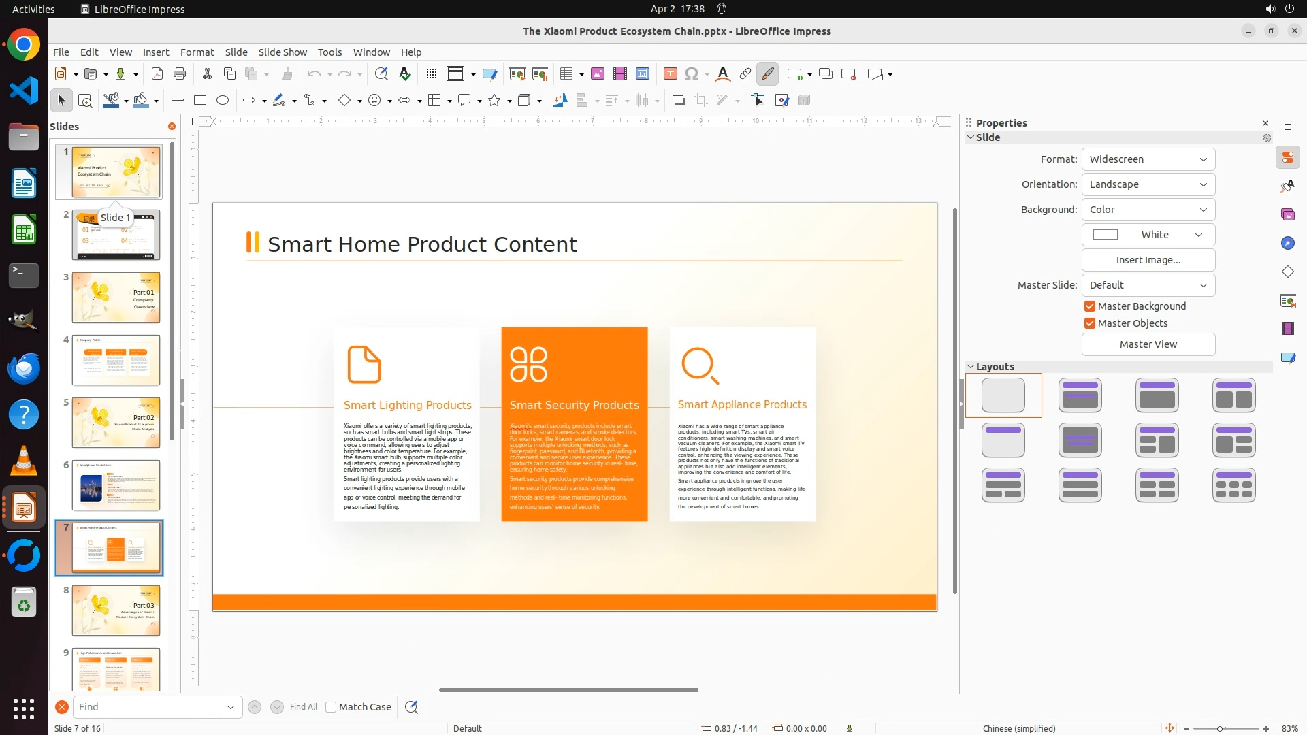Toggle the Display Grid icon
Viewport: 1307px width, 735px height.
click(432, 74)
